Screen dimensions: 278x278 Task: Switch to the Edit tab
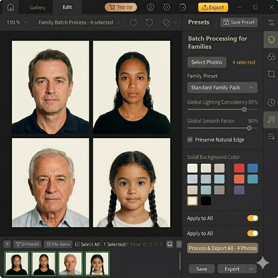tap(67, 7)
